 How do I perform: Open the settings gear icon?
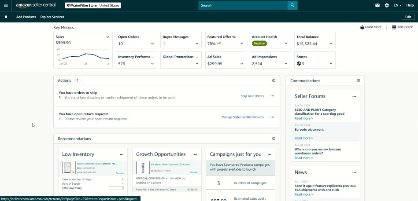pyautogui.click(x=387, y=5)
